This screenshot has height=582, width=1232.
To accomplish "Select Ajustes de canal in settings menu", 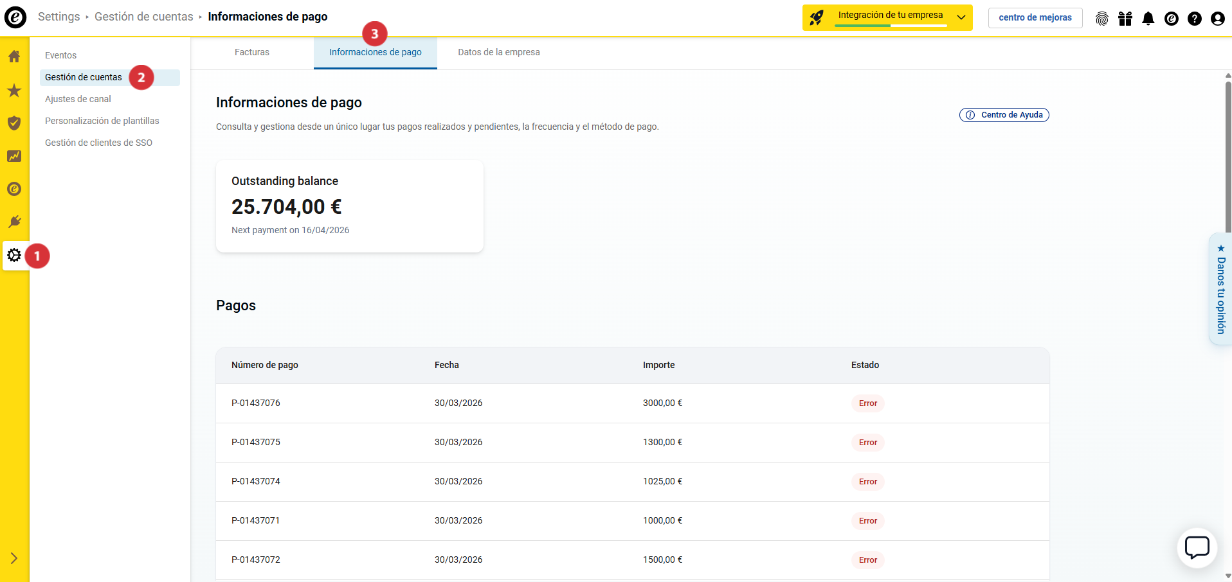I will 78,99.
